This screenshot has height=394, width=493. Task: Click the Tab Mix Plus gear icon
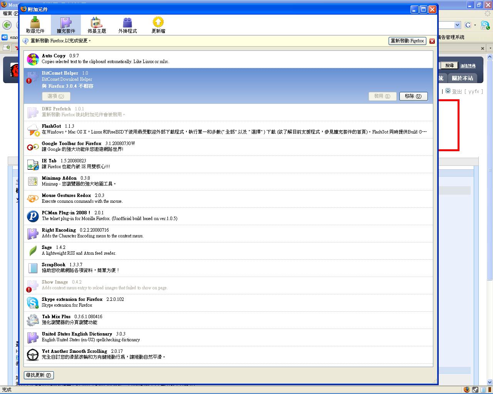pos(33,320)
